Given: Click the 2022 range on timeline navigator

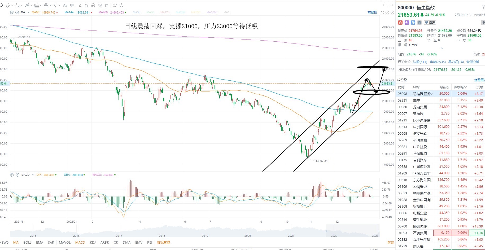Looking at the screenshot, I should [334, 236].
